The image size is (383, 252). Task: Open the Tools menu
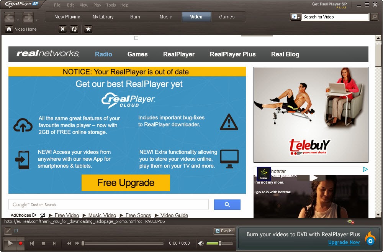111,5
